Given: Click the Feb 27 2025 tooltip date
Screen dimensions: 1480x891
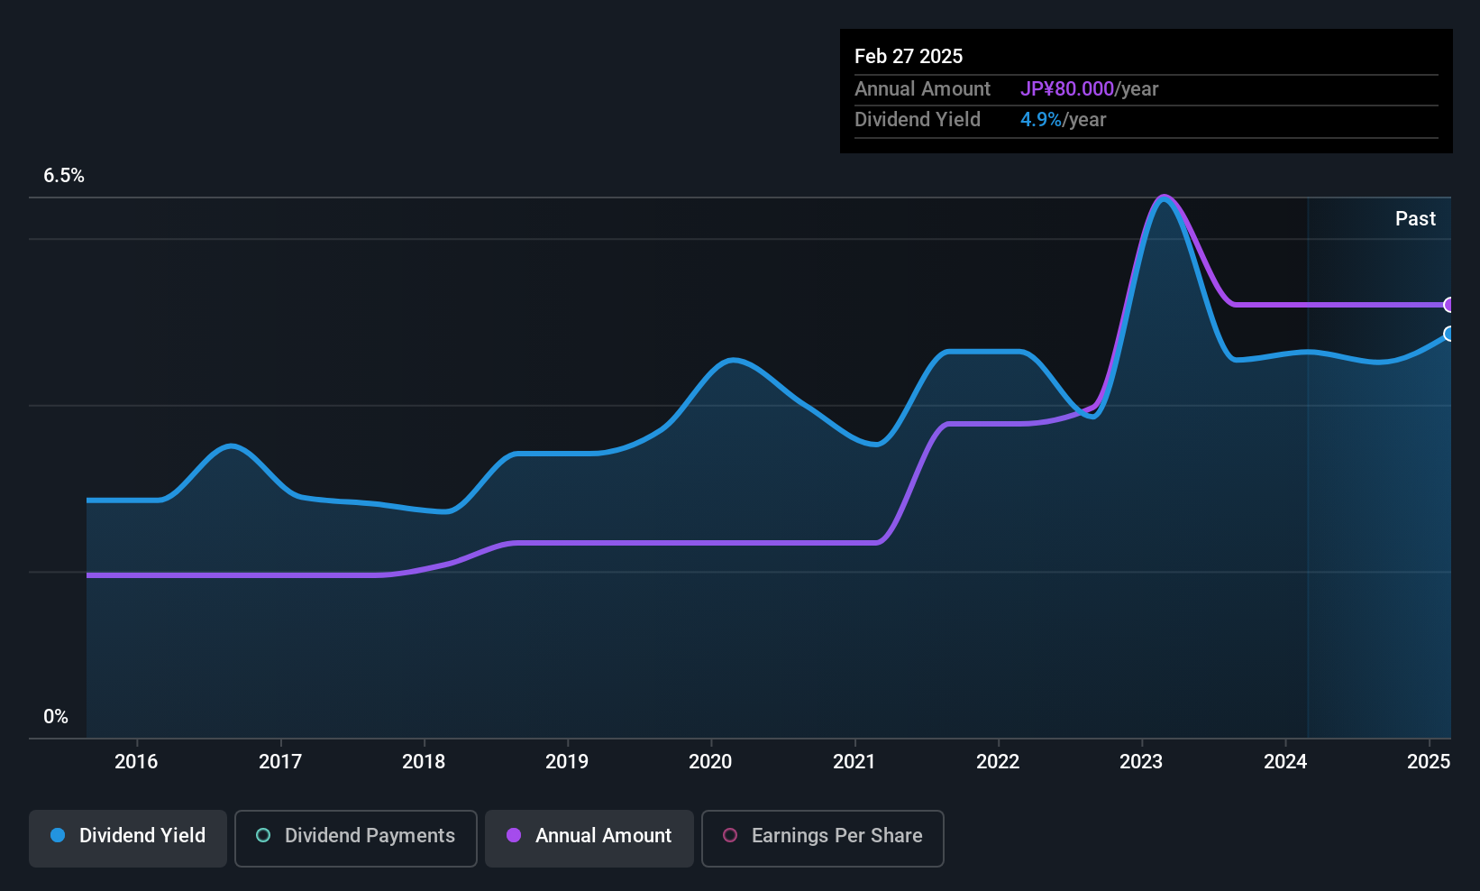Looking at the screenshot, I should click(909, 56).
